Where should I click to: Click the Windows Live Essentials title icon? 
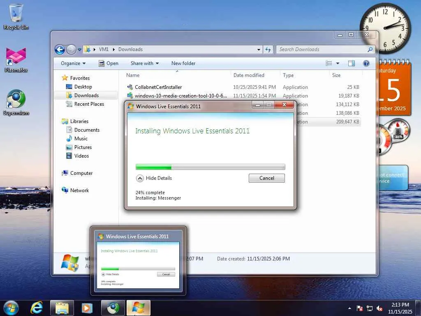point(131,107)
